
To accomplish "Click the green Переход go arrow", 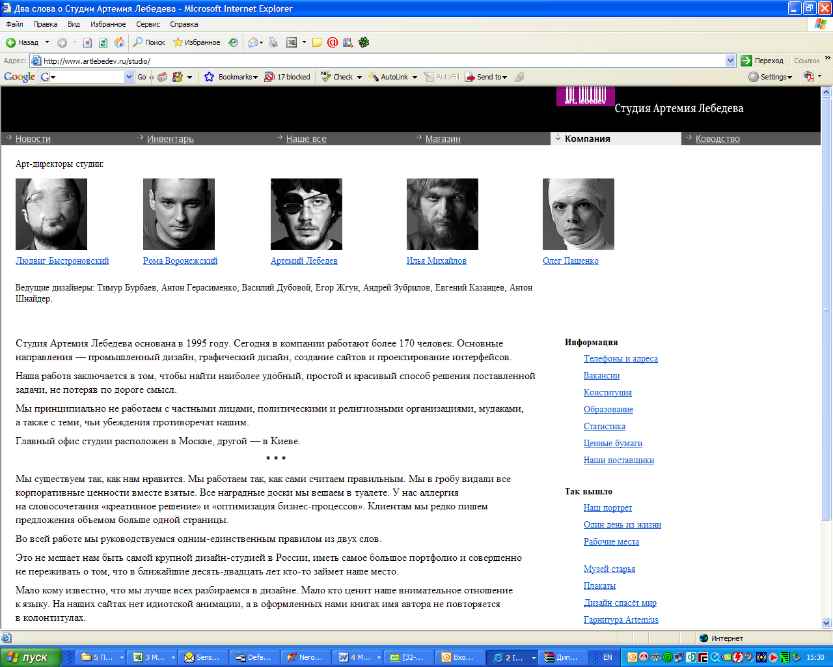I will point(762,61).
